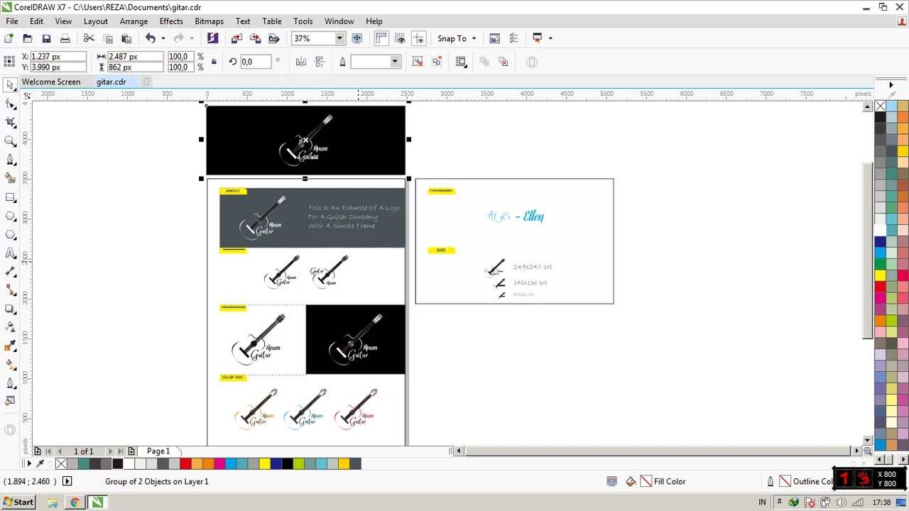Open the file explorer taskbar icon

[53, 502]
